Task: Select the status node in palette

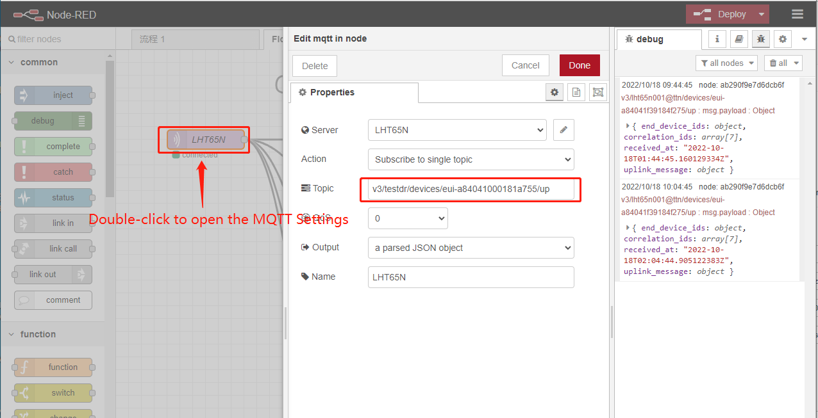Action: click(x=53, y=198)
